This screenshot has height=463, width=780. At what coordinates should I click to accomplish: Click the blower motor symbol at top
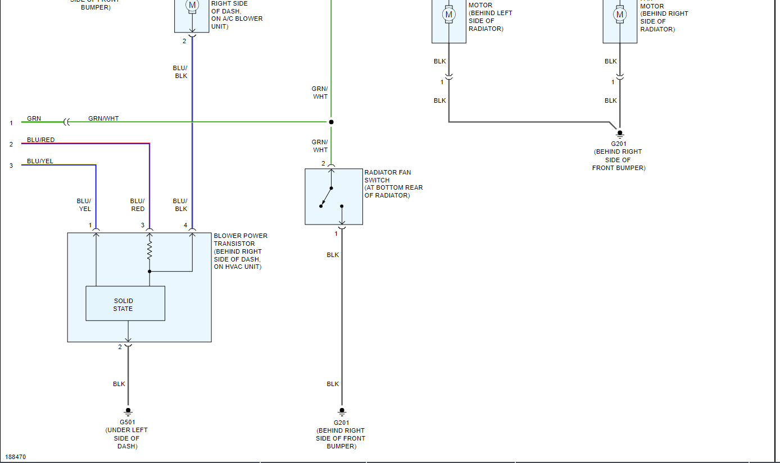click(192, 6)
